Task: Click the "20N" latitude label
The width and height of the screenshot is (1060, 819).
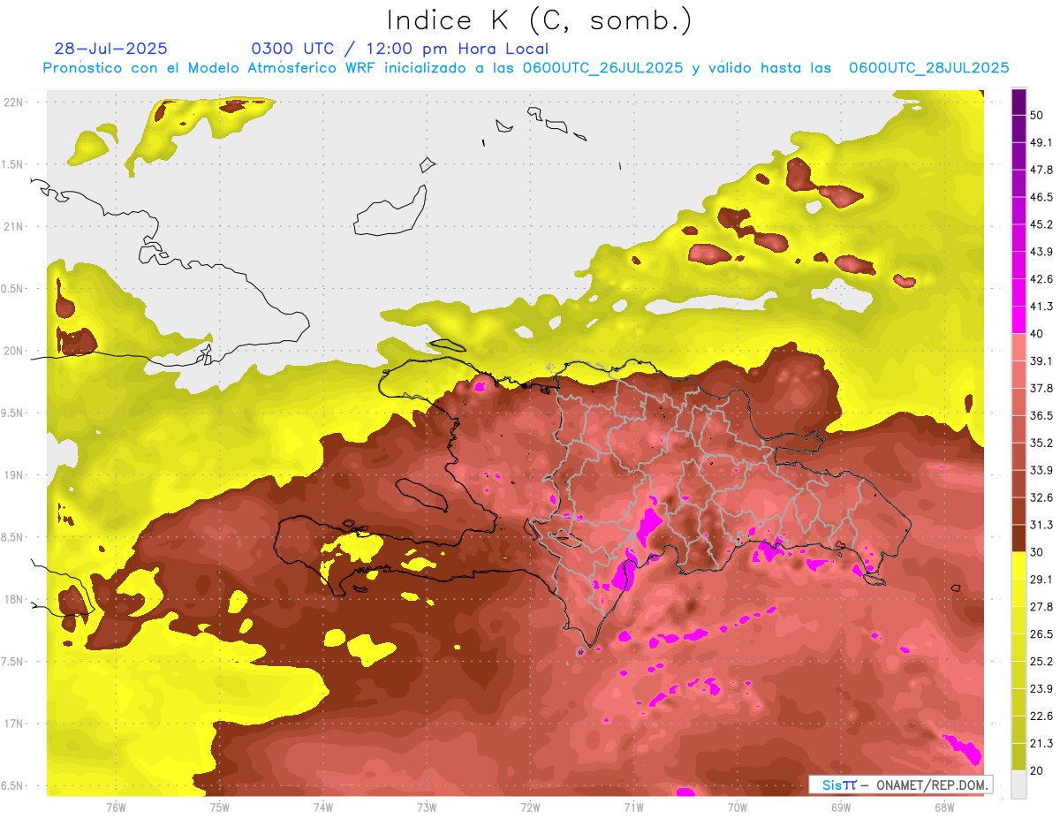Action: (14, 351)
